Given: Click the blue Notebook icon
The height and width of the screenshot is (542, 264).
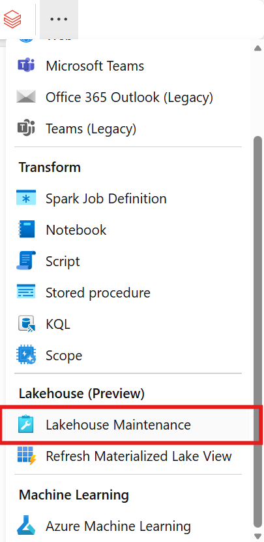Looking at the screenshot, I should tap(26, 230).
